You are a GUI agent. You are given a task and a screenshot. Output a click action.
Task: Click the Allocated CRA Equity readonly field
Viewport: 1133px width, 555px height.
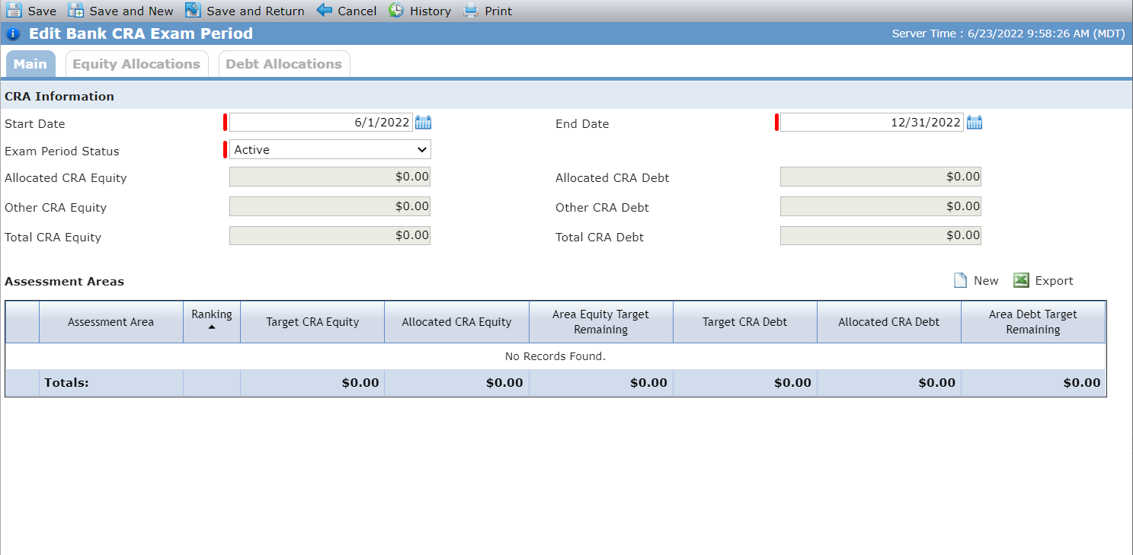pos(330,177)
